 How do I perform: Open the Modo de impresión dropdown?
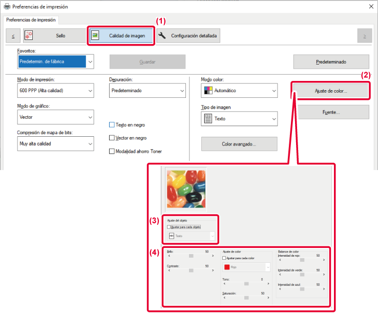pyautogui.click(x=55, y=90)
